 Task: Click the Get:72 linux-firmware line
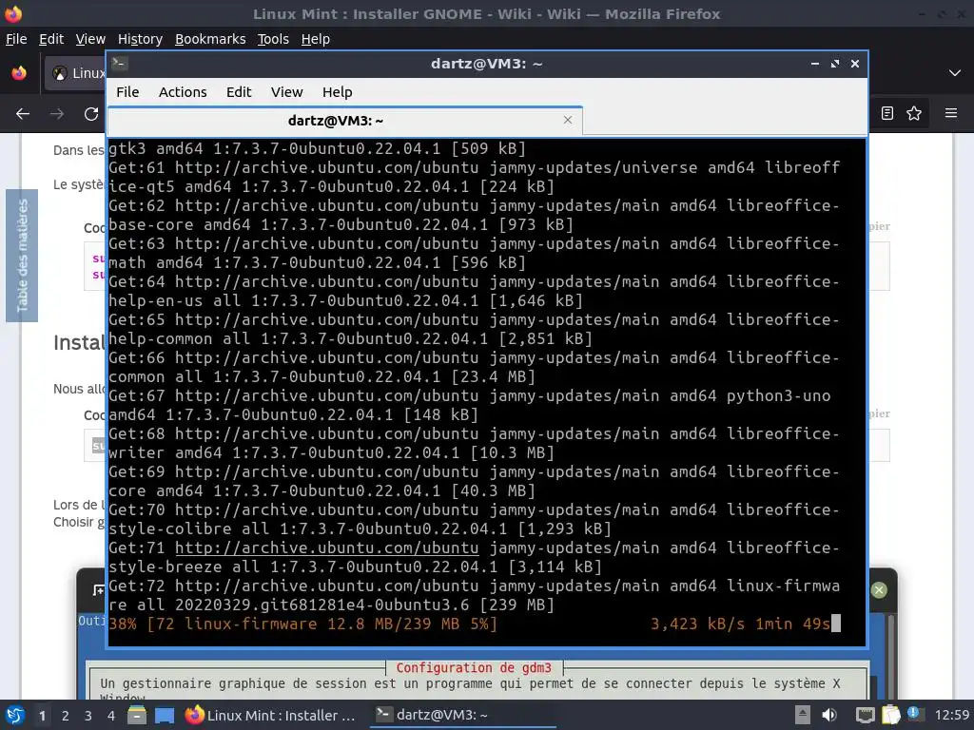475,595
